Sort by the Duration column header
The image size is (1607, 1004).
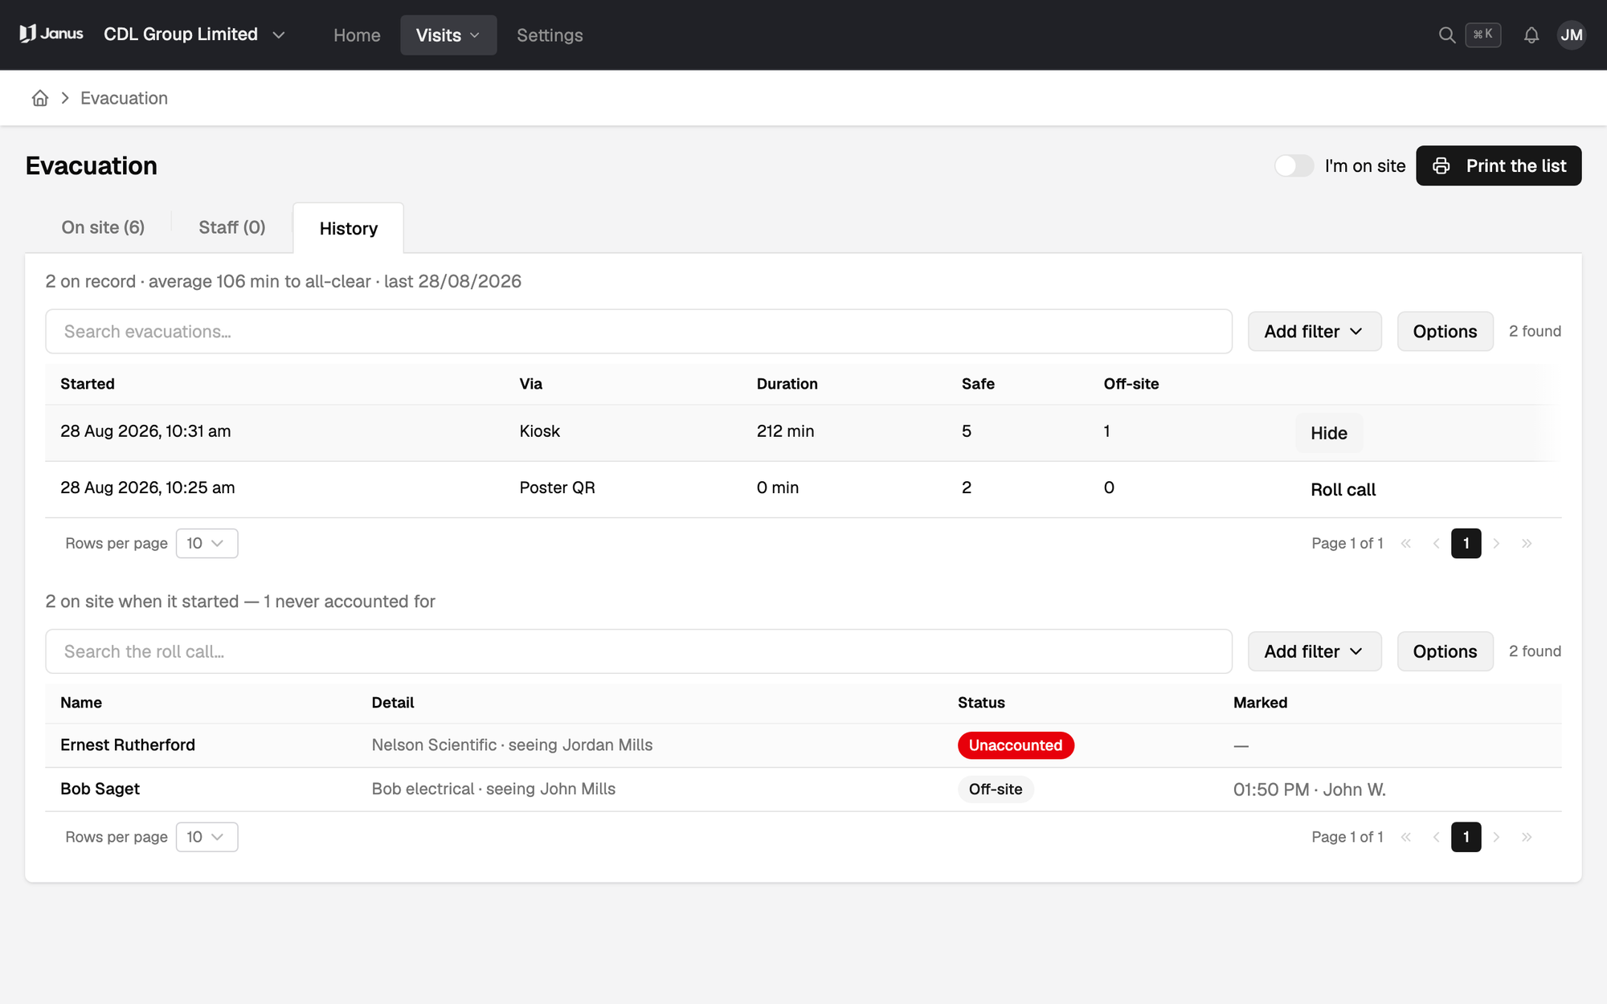click(x=787, y=384)
